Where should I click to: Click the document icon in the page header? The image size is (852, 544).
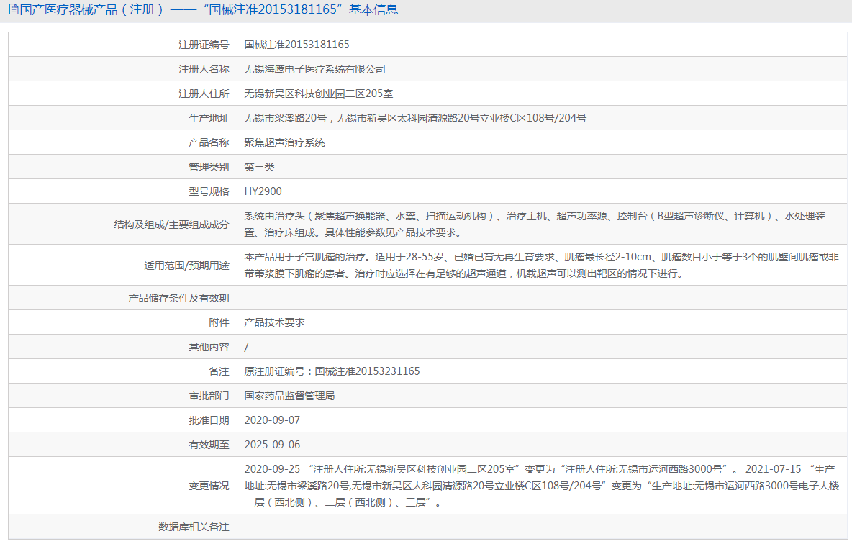[x=13, y=9]
